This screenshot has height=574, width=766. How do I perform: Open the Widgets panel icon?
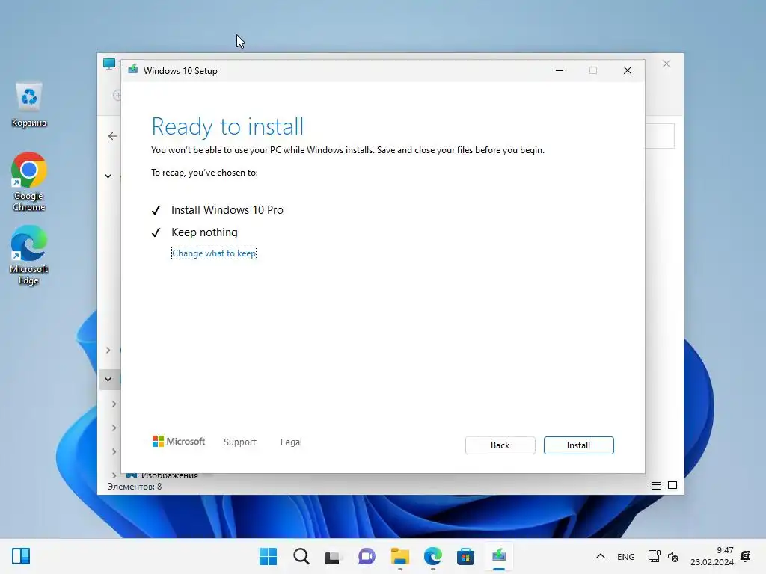[x=21, y=556]
